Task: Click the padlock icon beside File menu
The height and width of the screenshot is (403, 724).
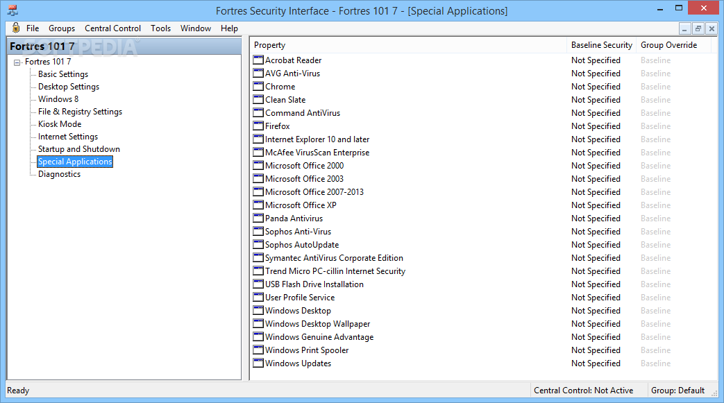Action: pos(16,28)
